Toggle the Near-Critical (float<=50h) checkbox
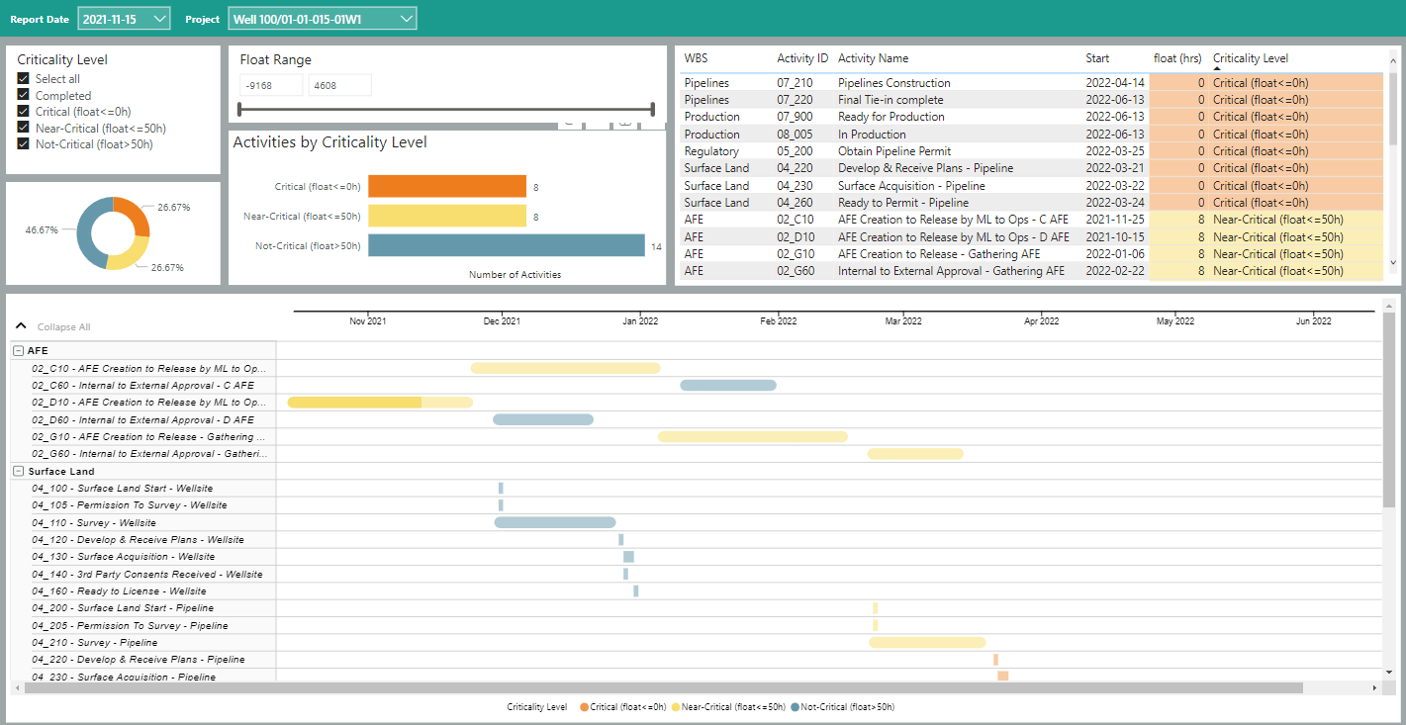Viewport: 1406px width, 725px height. 24,128
